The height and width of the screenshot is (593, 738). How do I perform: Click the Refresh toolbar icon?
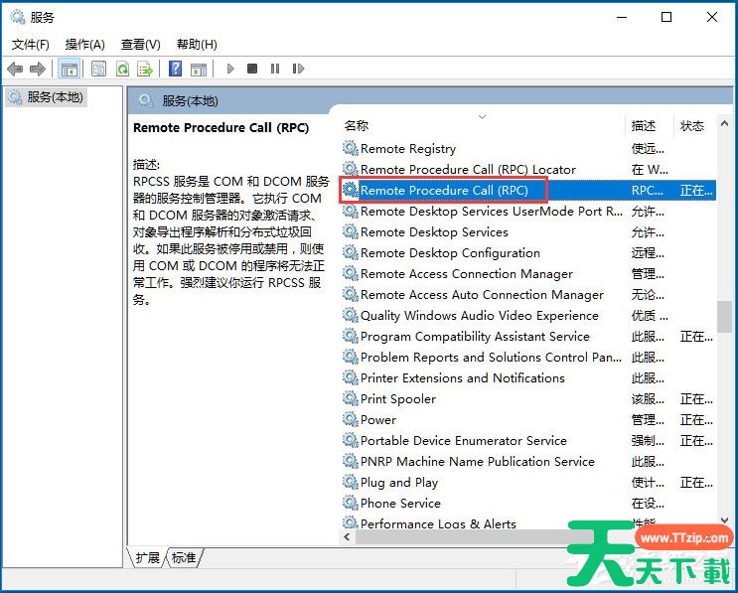pos(122,69)
